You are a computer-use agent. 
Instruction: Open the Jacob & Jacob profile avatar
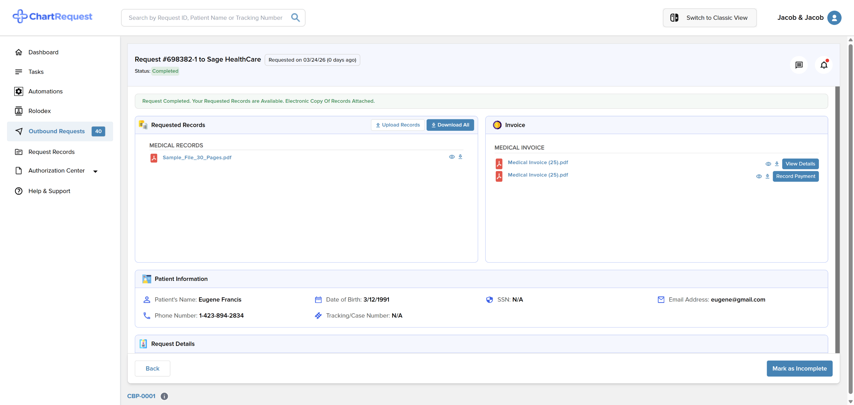834,18
